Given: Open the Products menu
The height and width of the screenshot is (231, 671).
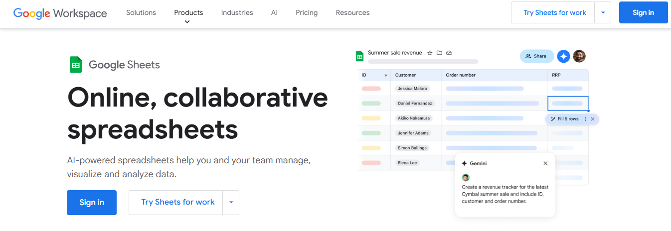Looking at the screenshot, I should click(188, 12).
